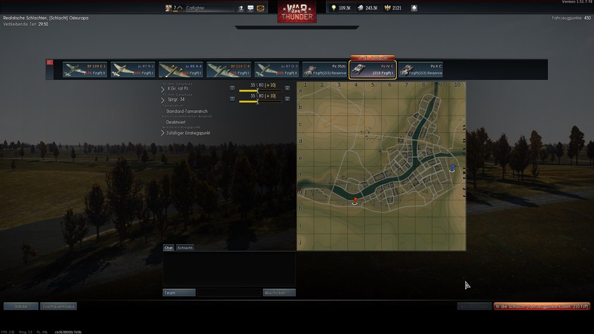This screenshot has width=594, height=334.
Task: Click the German nation flag icon
Action: [x=50, y=62]
